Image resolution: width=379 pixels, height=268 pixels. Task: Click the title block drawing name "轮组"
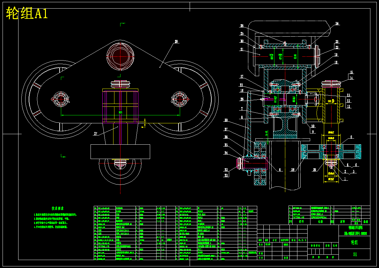[354, 243]
